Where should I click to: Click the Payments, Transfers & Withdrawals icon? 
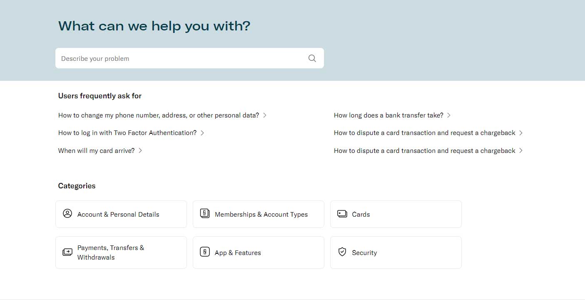67,252
